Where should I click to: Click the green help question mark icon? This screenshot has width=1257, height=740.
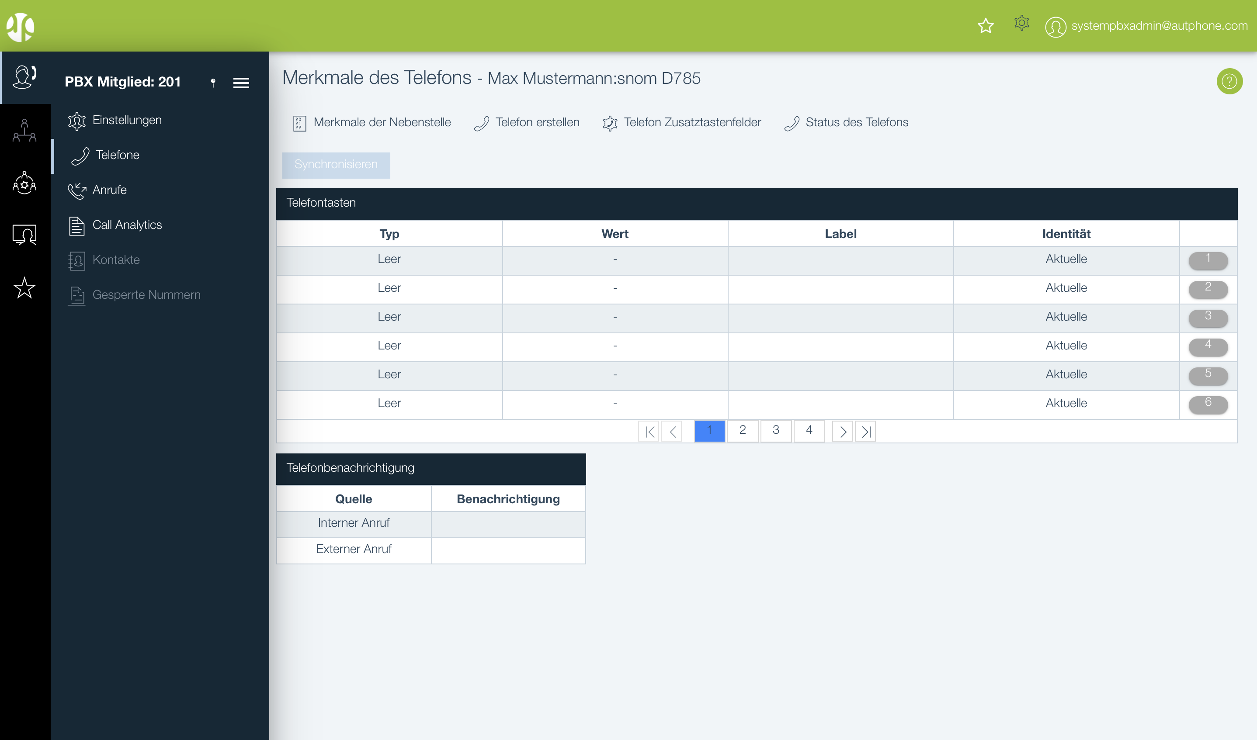[1229, 81]
